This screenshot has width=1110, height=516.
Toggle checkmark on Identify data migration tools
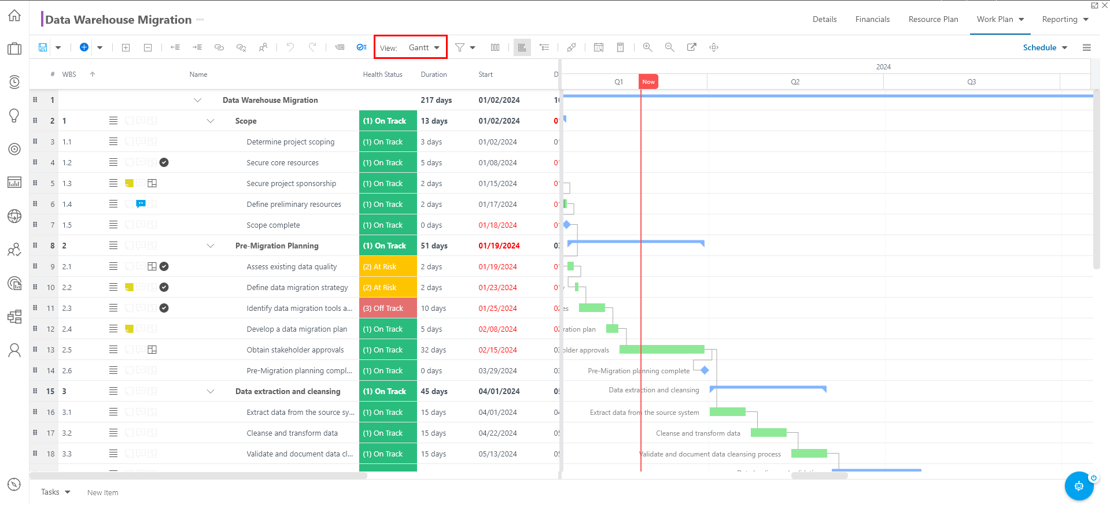point(164,308)
